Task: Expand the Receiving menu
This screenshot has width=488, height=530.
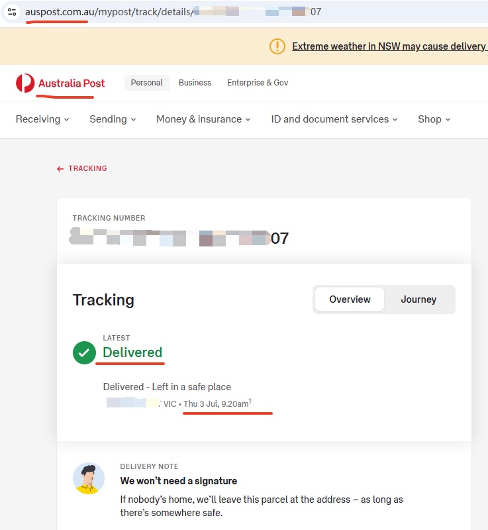Action: pyautogui.click(x=42, y=119)
